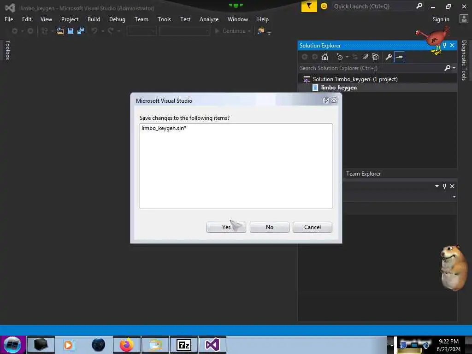Viewport: 472px width, 354px height.
Task: Open the Diagnostic Tools side tab
Action: pyautogui.click(x=464, y=60)
